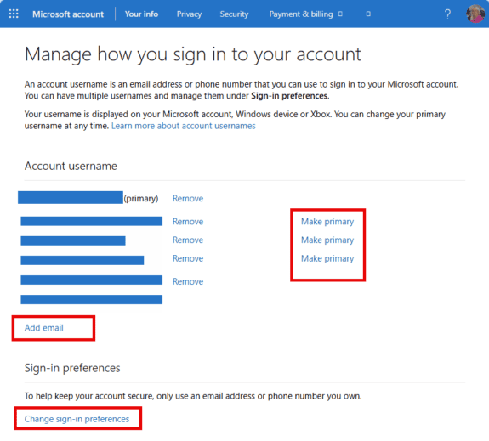Make the fourth username primary
This screenshot has height=441, width=489.
click(327, 258)
